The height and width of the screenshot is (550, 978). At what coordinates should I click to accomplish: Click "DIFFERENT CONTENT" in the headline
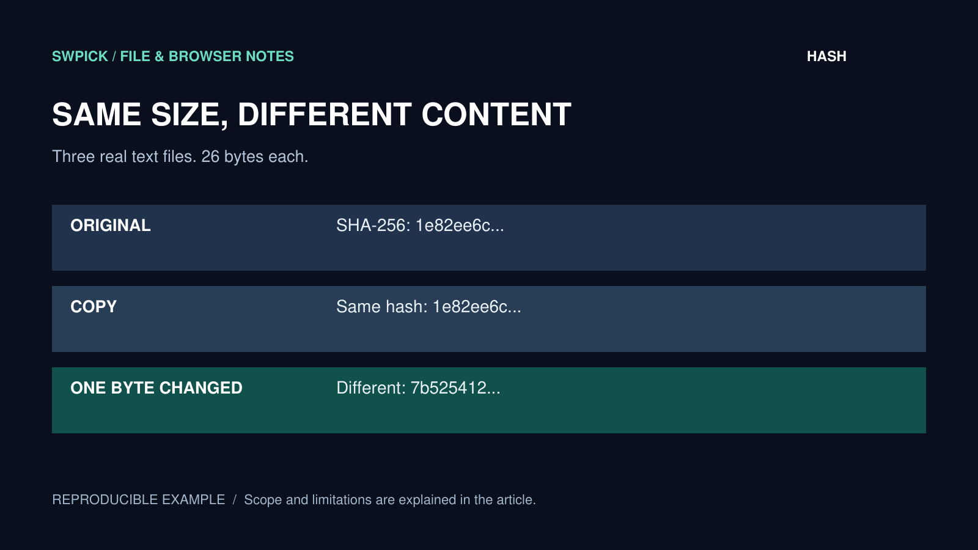[x=404, y=114]
